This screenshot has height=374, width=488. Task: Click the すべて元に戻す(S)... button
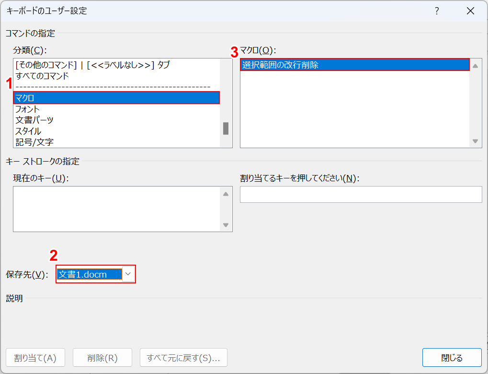tap(183, 358)
